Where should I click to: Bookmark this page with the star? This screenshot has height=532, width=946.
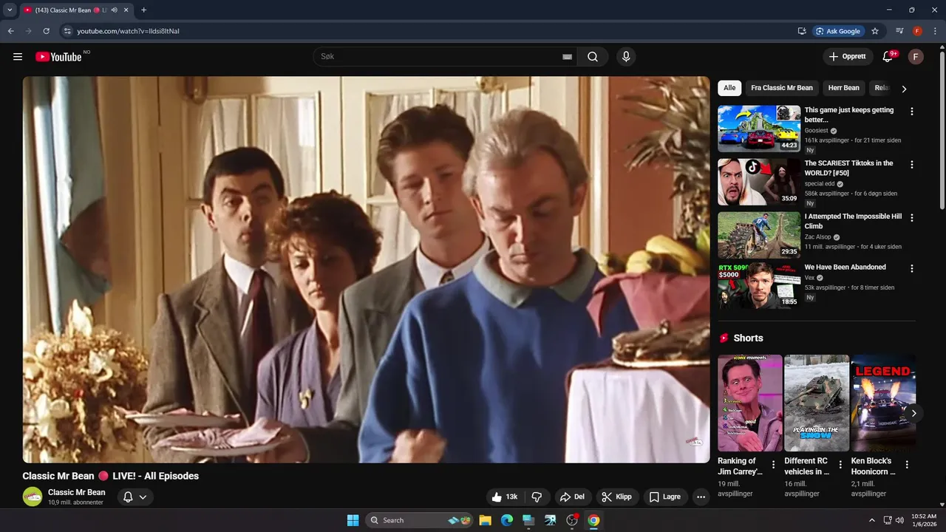coord(875,31)
